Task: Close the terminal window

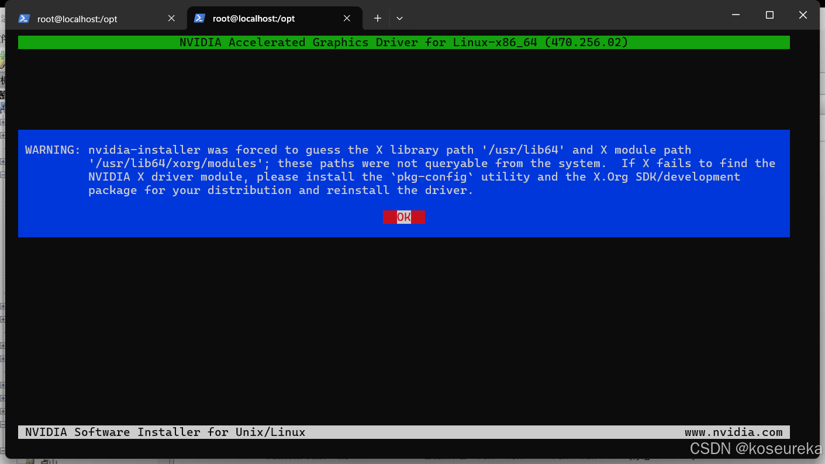Action: (803, 15)
